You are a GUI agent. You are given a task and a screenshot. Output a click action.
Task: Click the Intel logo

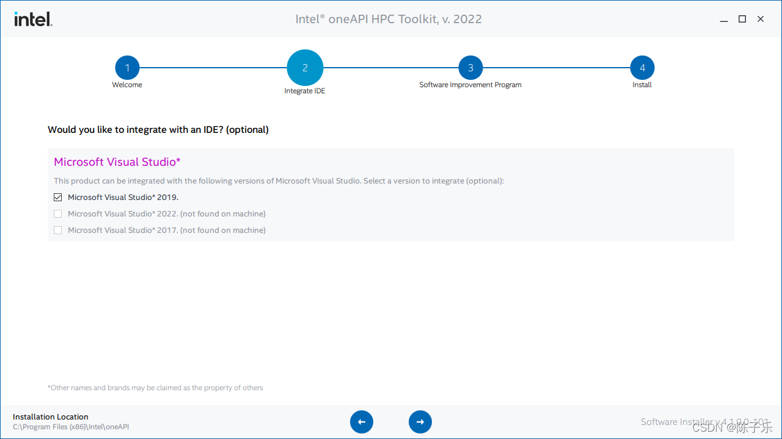34,19
